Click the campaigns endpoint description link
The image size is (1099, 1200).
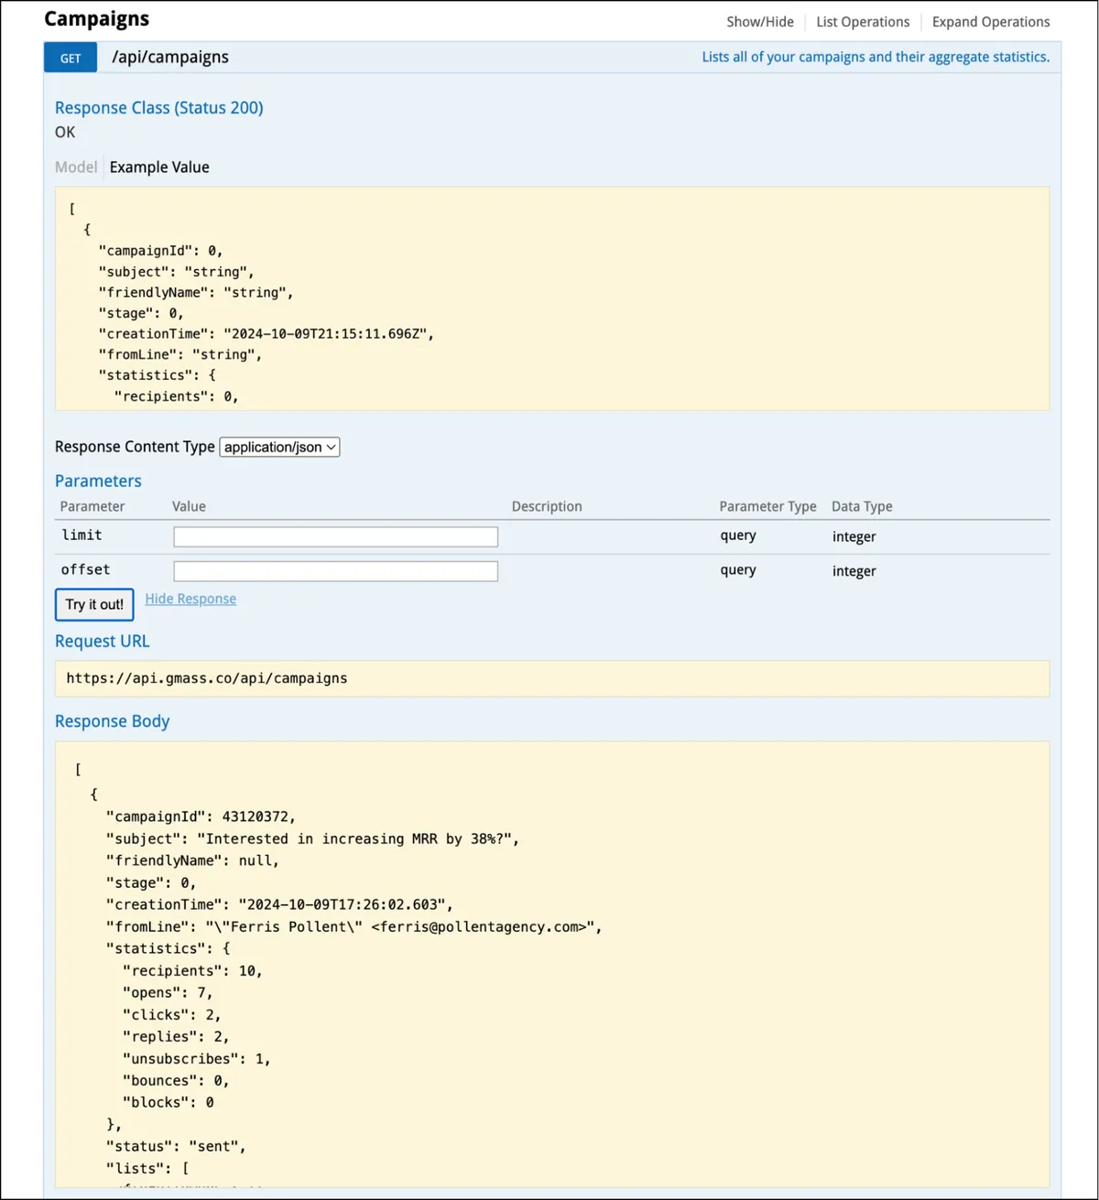pos(876,57)
